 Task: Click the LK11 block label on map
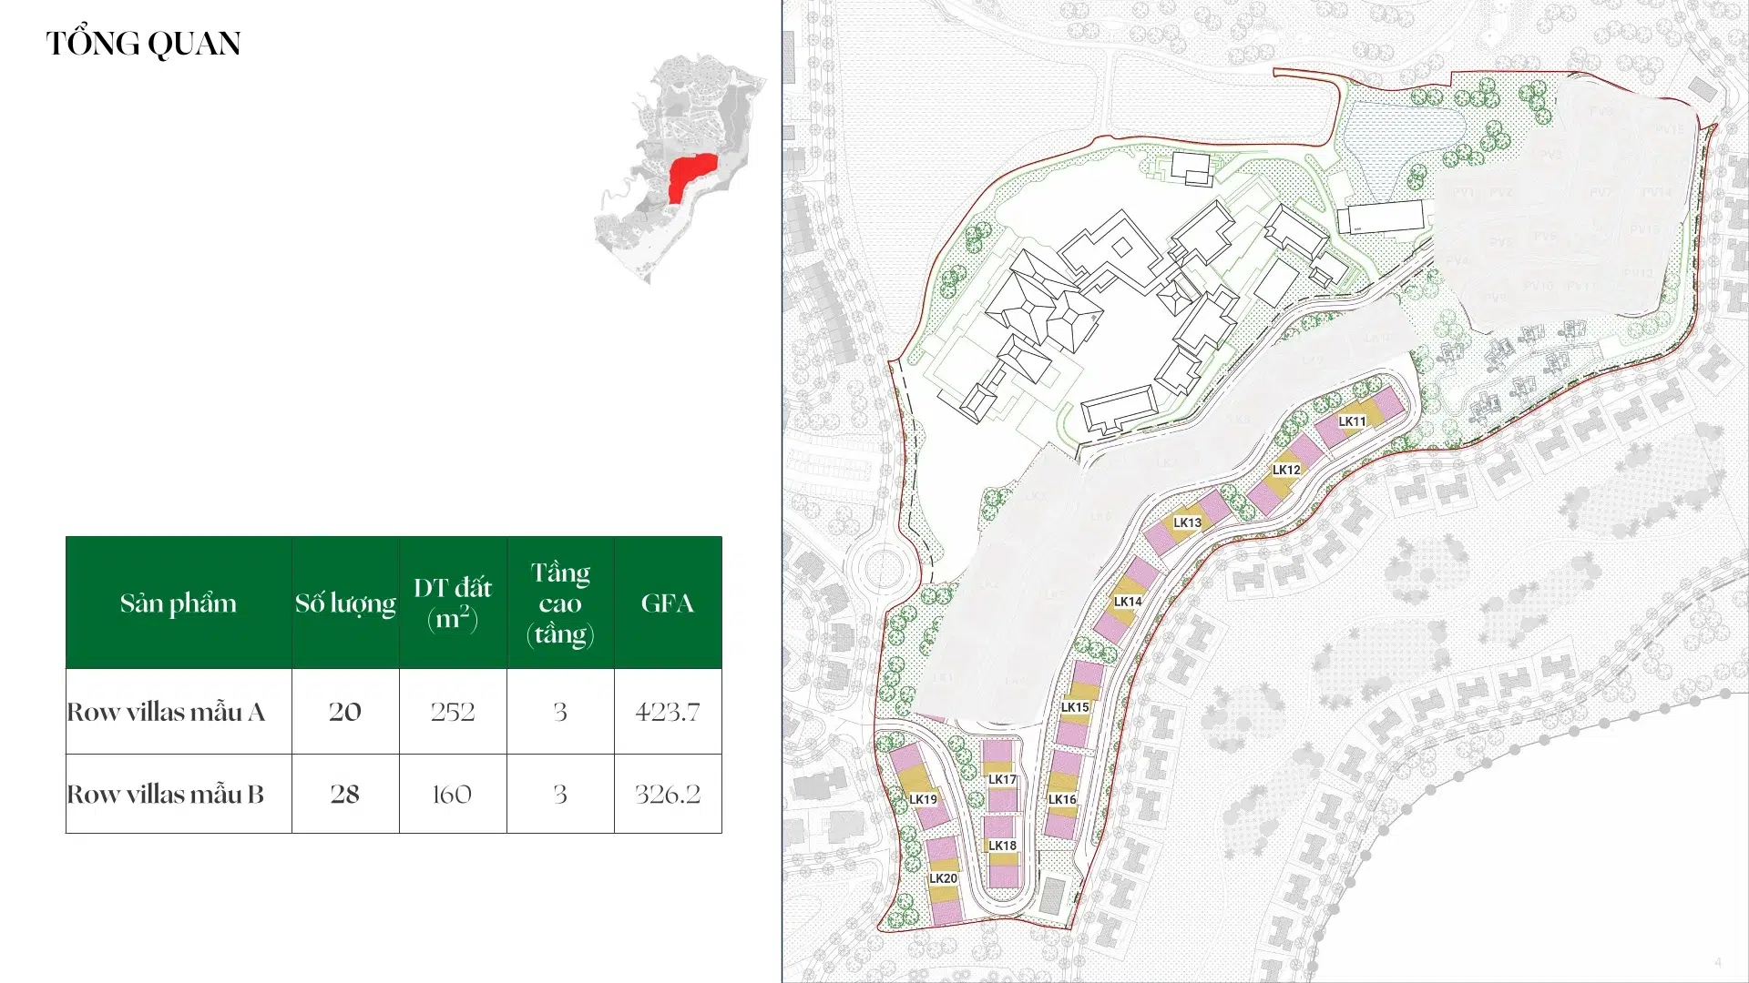click(x=1352, y=421)
